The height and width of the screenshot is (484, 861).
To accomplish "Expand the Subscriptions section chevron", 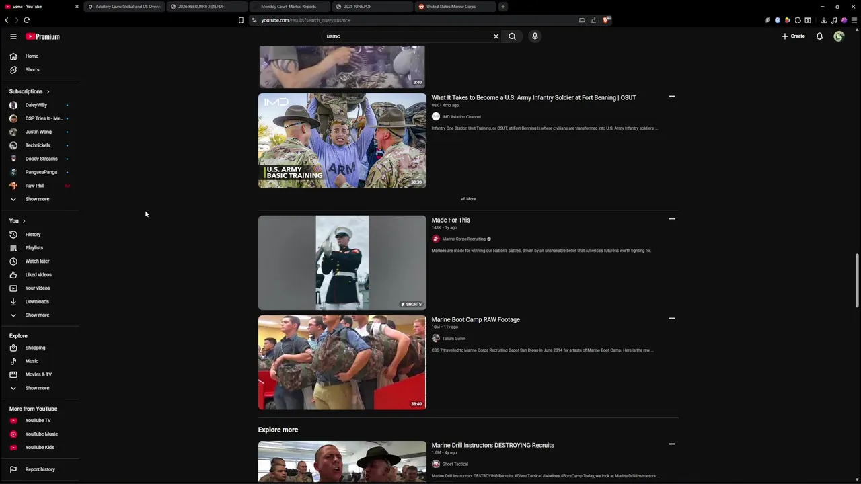I will tap(48, 91).
